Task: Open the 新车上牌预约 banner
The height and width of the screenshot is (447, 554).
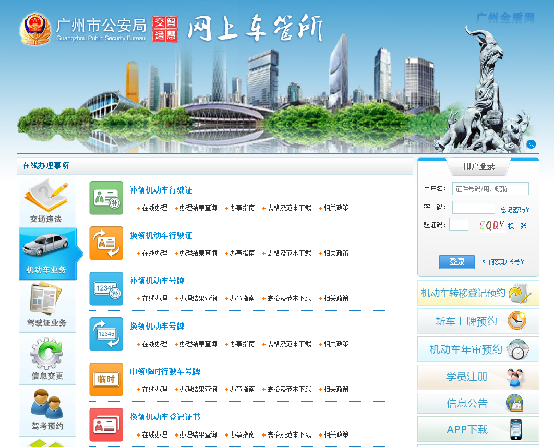Action: click(x=478, y=321)
